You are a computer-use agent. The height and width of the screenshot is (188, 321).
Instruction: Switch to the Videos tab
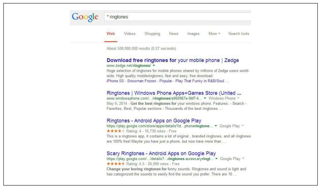point(130,34)
